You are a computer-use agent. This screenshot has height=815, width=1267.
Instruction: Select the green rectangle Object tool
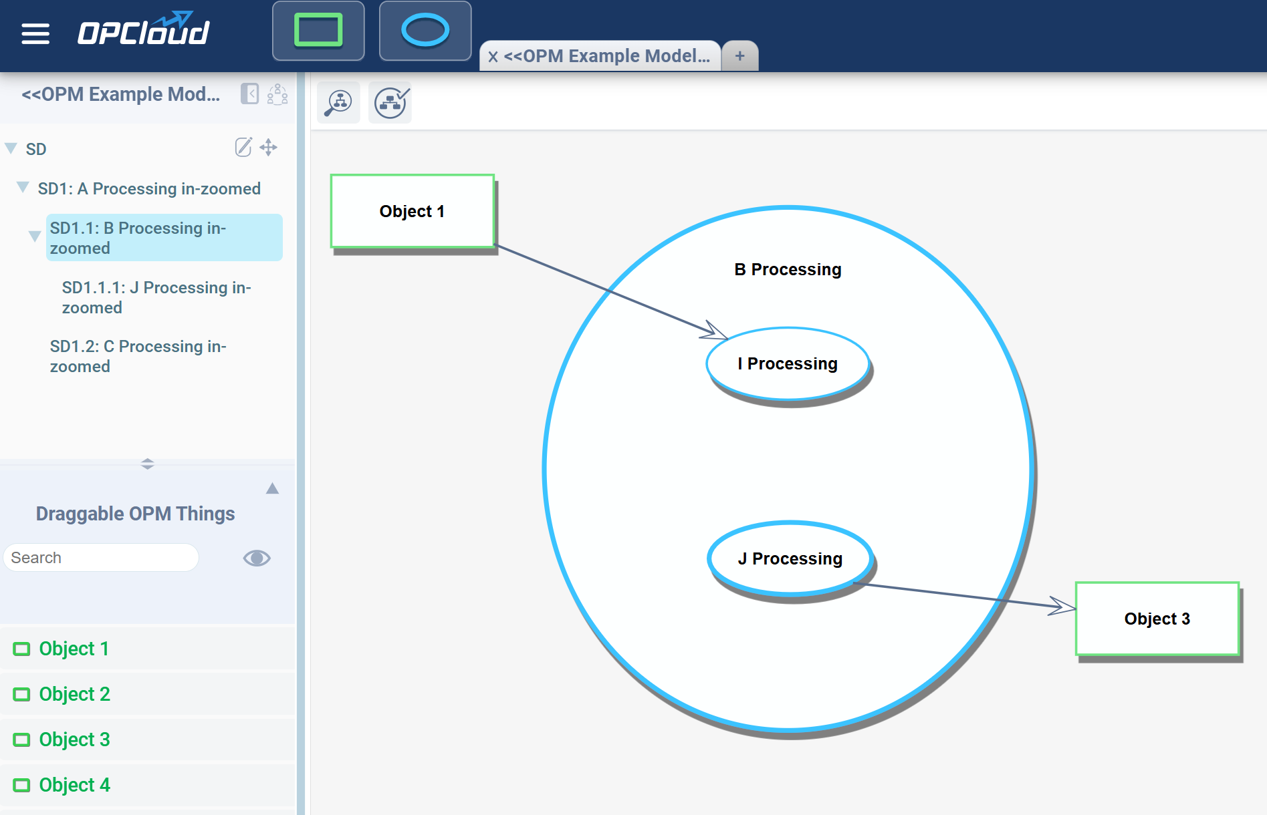pos(318,31)
